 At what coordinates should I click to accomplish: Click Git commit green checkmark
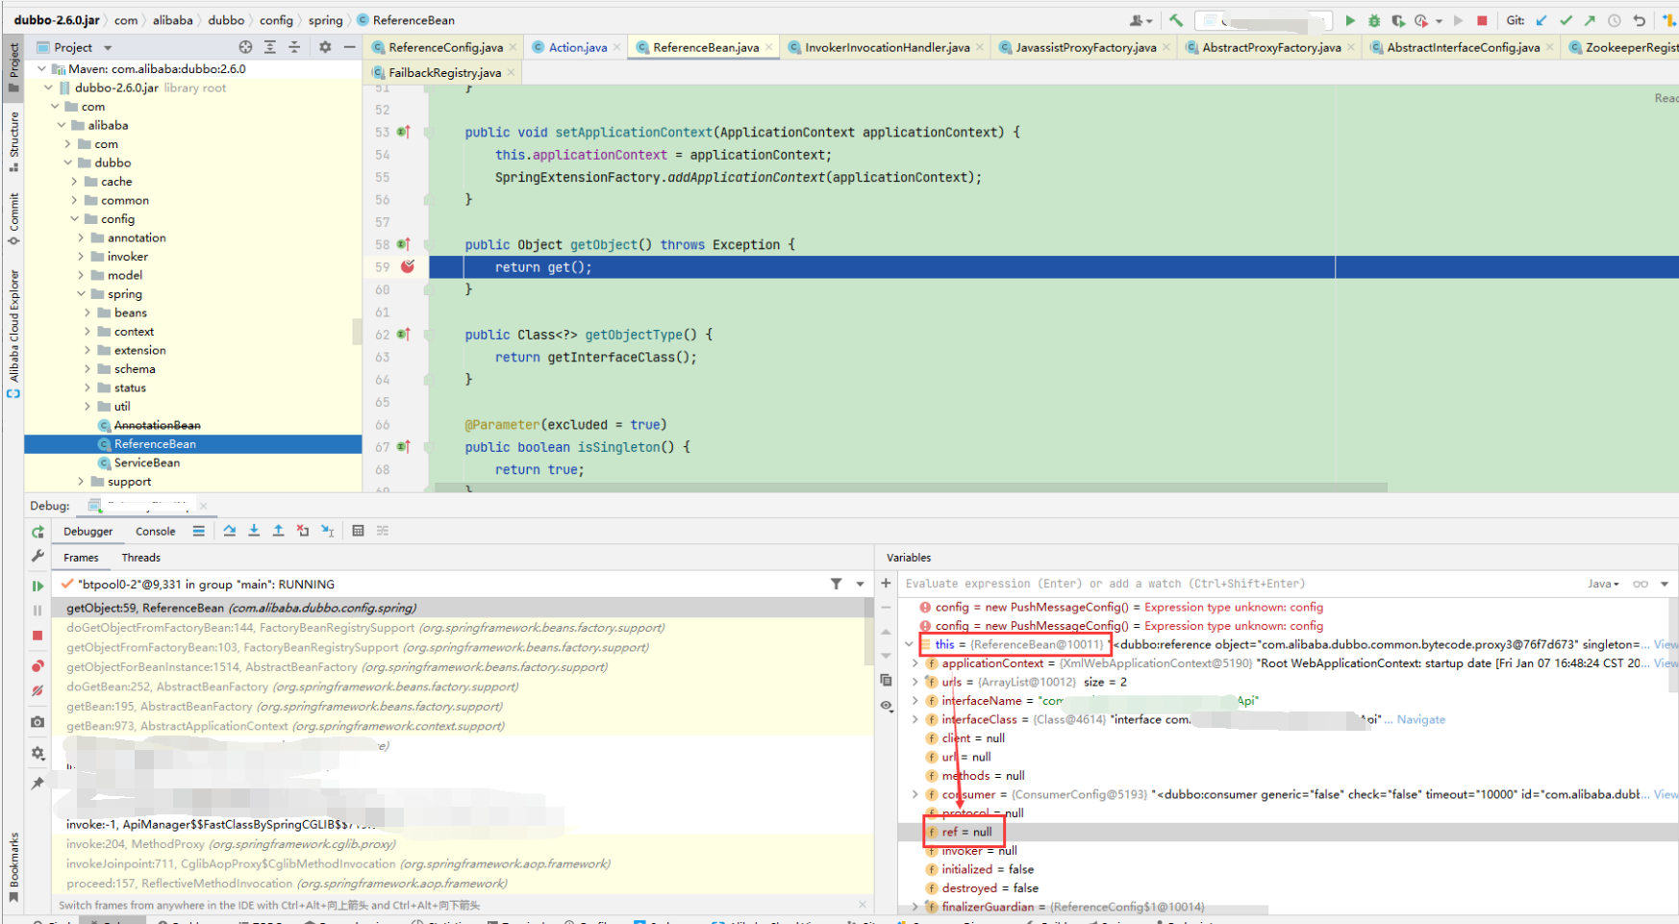(x=1566, y=20)
